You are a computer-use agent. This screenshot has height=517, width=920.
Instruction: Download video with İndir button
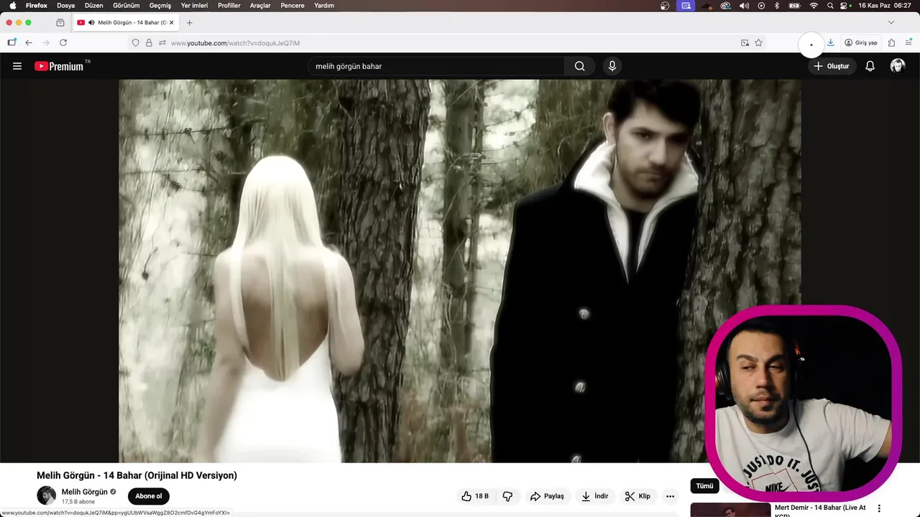tap(595, 496)
